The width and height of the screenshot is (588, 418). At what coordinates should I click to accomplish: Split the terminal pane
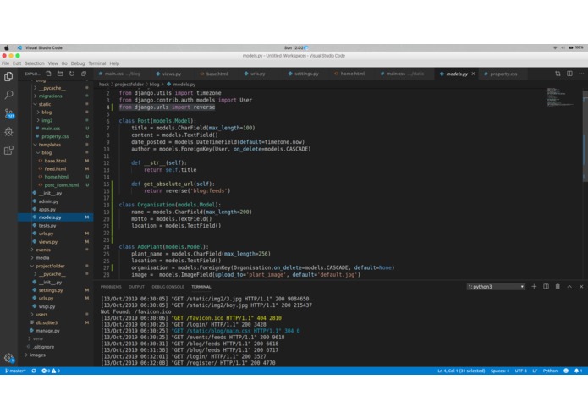(x=546, y=286)
